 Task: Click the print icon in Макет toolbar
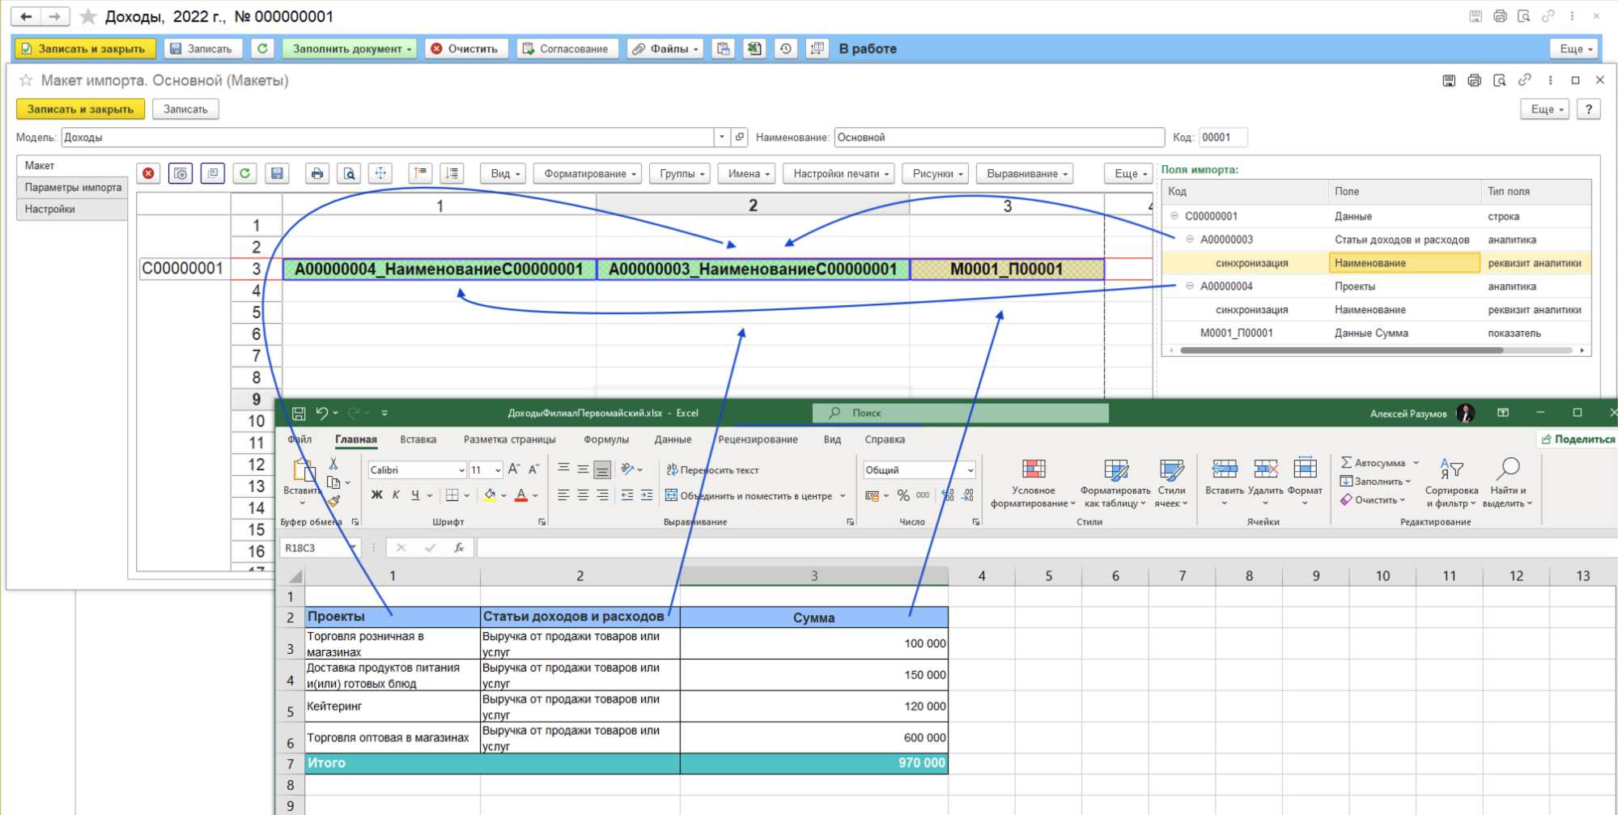[317, 173]
